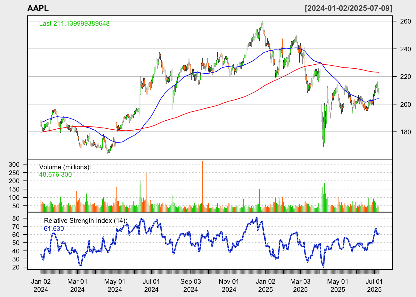Click the 150 volume axis label
Image resolution: width=416 pixels, height=297 pixels.
(14, 189)
